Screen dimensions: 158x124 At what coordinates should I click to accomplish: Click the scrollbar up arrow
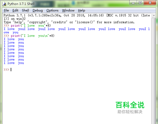click(154, 15)
